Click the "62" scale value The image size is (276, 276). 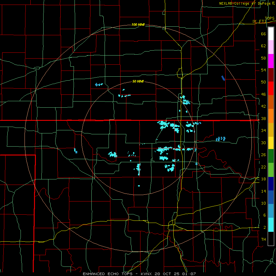point(263,46)
